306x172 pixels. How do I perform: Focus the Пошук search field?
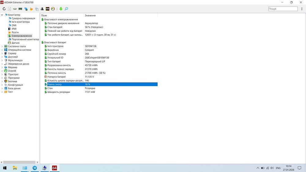pyautogui.click(x=283, y=9)
